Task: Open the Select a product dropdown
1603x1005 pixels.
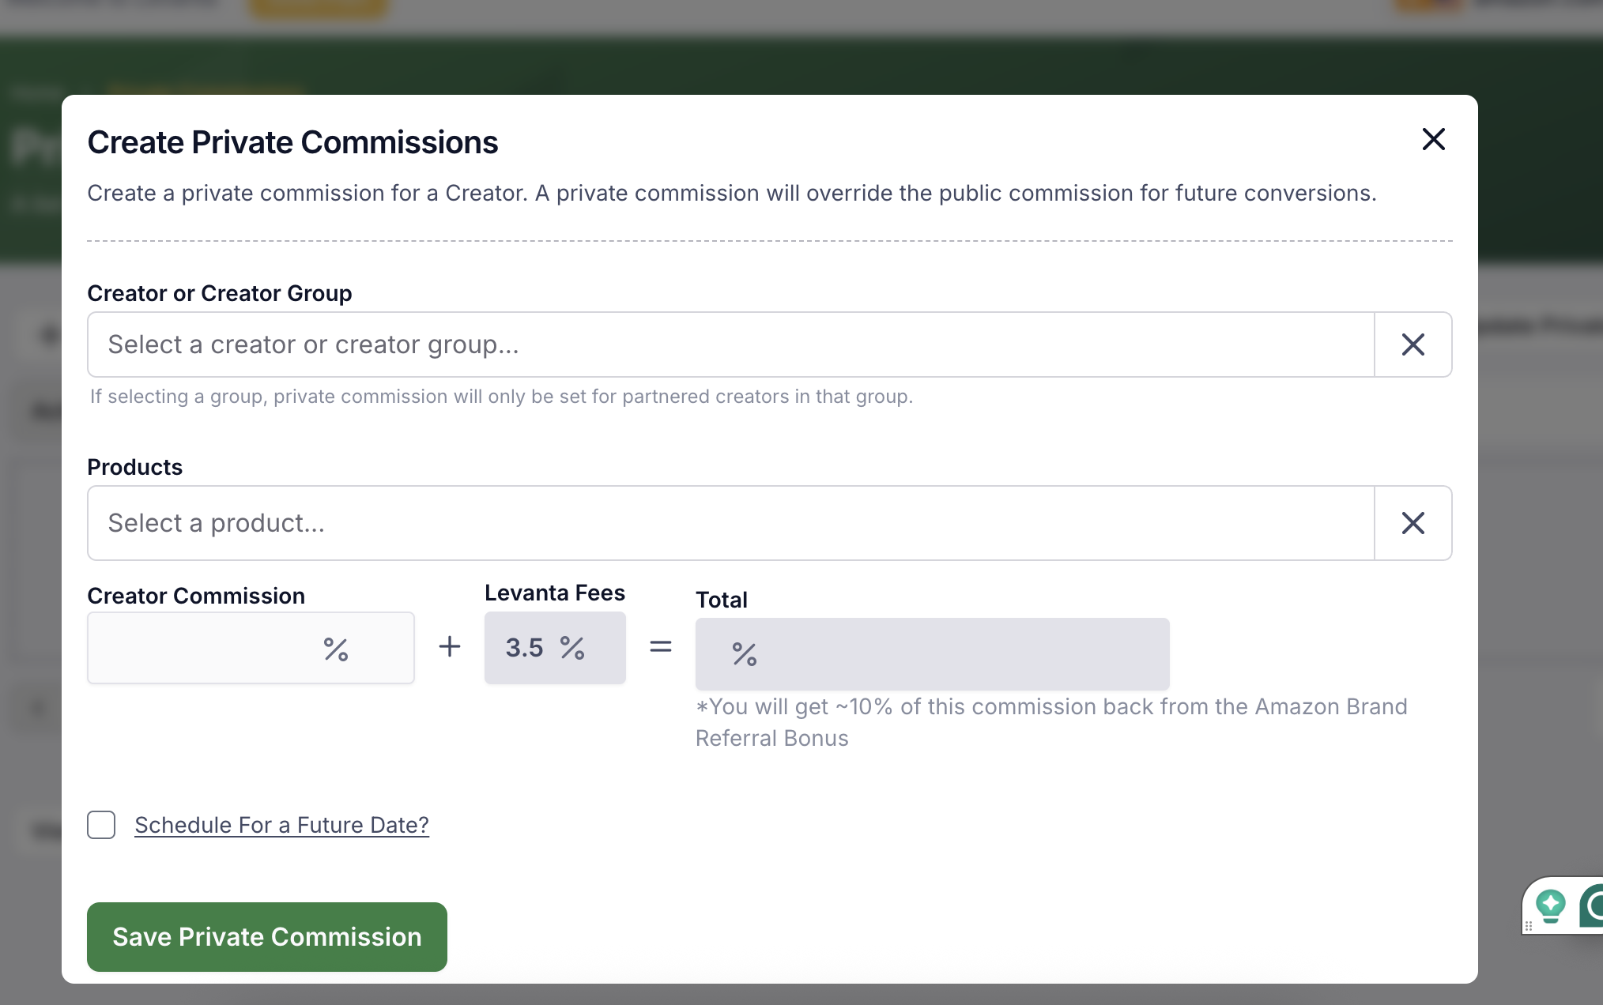Action: tap(731, 523)
